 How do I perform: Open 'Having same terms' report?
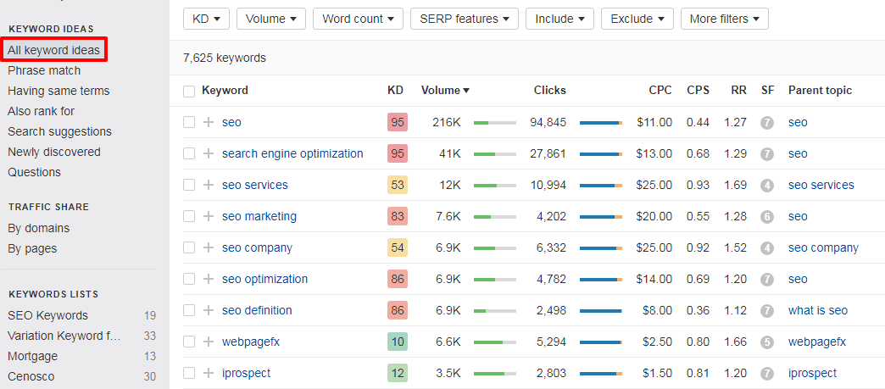(x=58, y=91)
